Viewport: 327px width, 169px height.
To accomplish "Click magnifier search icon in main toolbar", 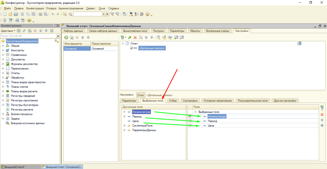I will (70, 14).
